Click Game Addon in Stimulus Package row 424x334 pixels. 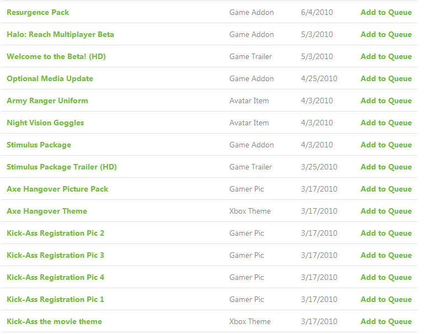(251, 145)
